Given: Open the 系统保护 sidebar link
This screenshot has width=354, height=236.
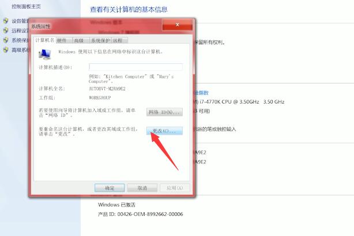Looking at the screenshot, I should coord(20,40).
